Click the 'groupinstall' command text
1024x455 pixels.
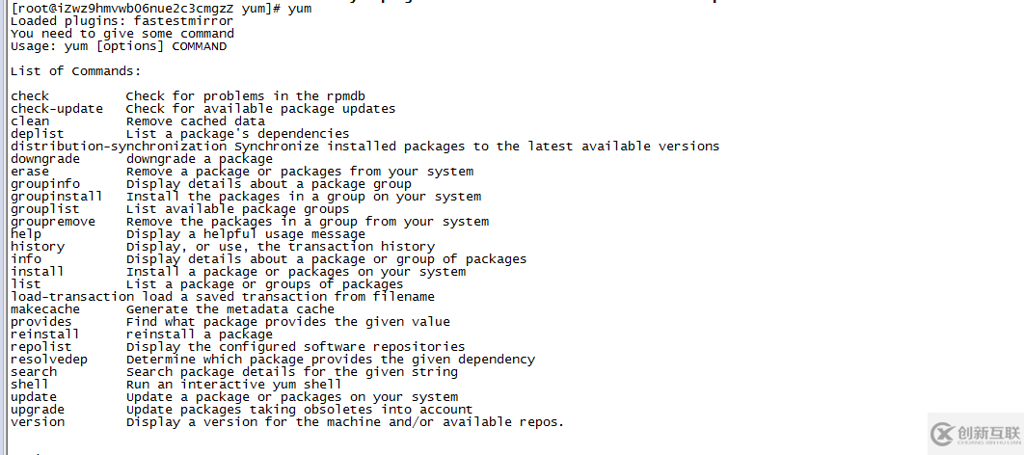[57, 197]
